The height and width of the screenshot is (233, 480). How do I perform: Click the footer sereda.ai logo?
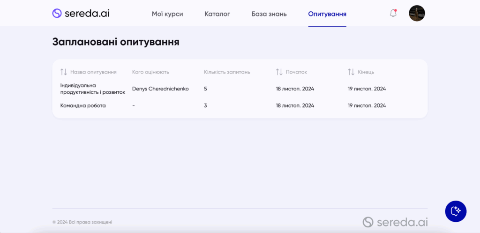pos(395,222)
